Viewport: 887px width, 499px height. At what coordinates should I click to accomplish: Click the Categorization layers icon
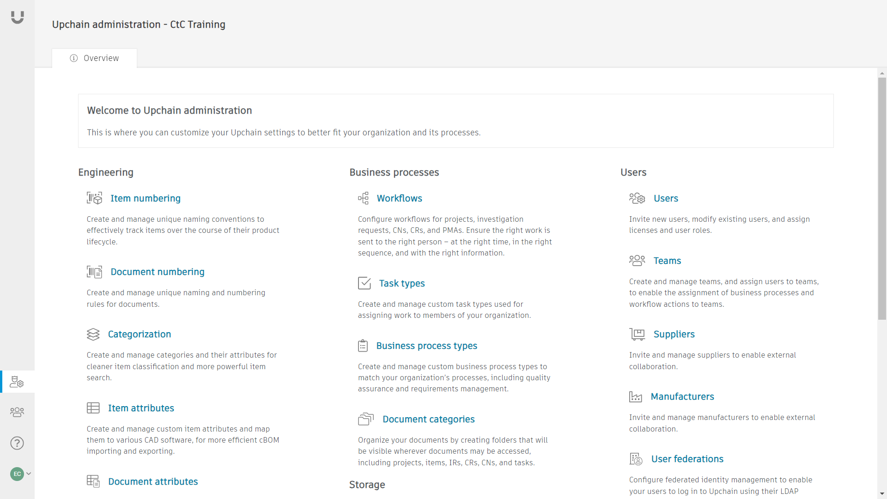[x=93, y=334]
